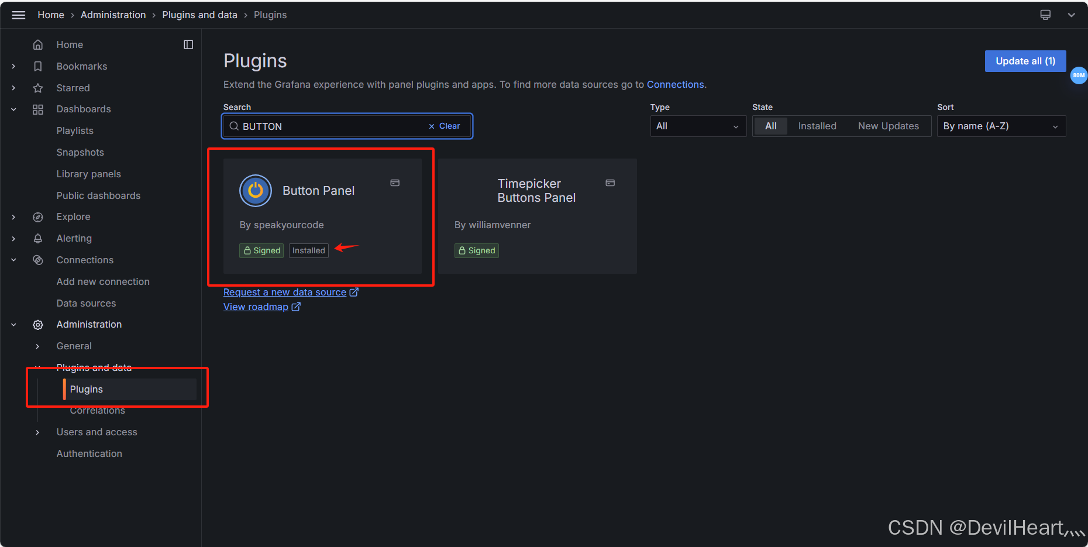Undock the sidebar menu panel icon

click(x=188, y=44)
